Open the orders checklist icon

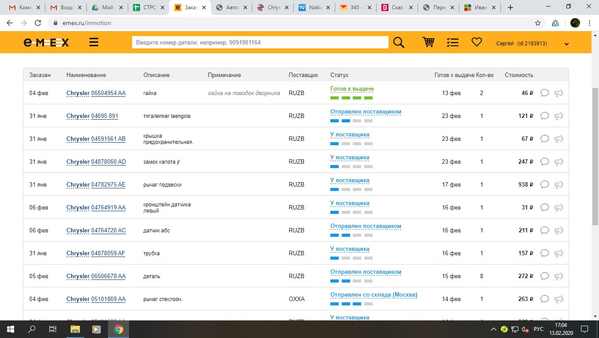point(452,42)
